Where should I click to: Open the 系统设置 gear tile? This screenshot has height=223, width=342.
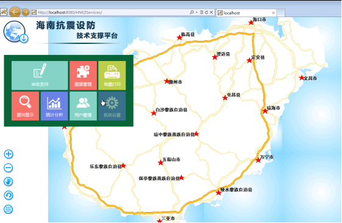click(112, 106)
